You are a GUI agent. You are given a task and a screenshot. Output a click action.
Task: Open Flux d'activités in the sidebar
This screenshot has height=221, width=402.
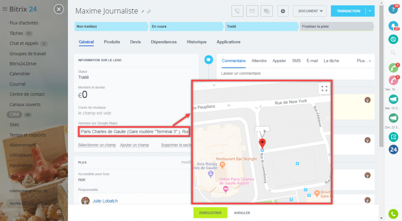pyautogui.click(x=24, y=23)
